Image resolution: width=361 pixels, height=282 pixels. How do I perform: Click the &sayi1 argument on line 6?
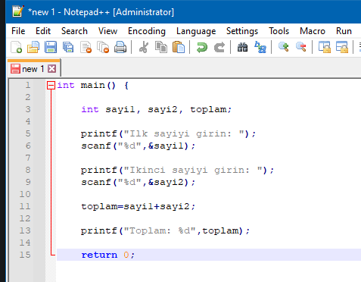[166, 146]
